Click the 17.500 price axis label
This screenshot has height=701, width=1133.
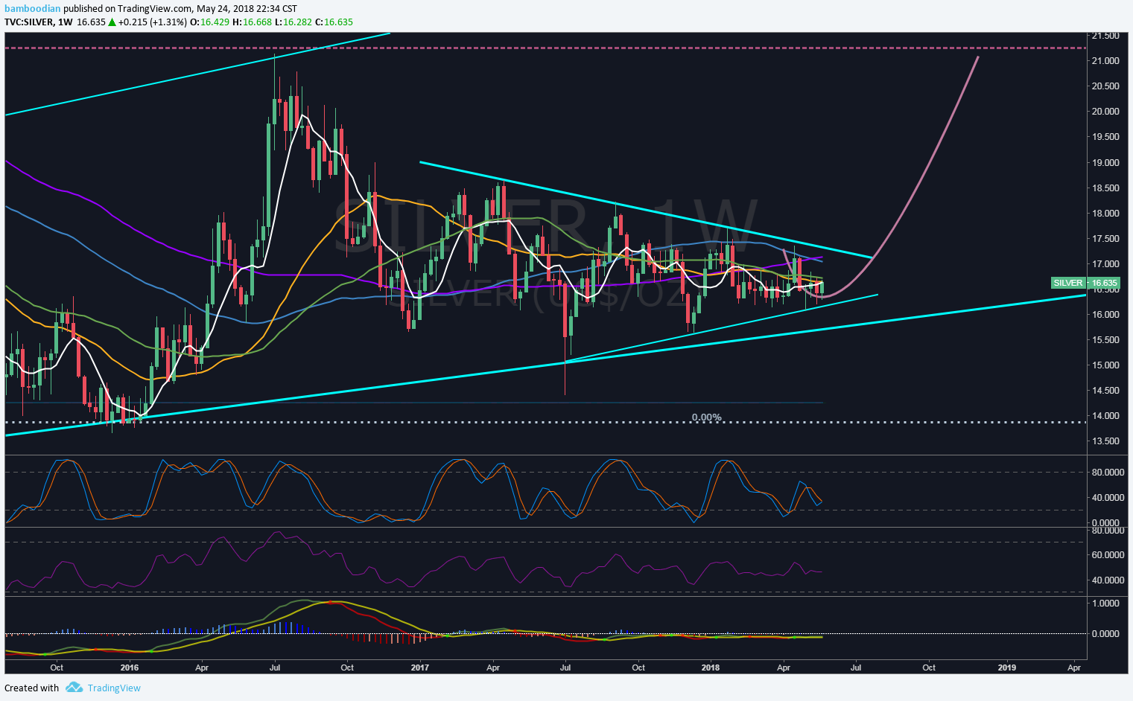[x=1105, y=238]
